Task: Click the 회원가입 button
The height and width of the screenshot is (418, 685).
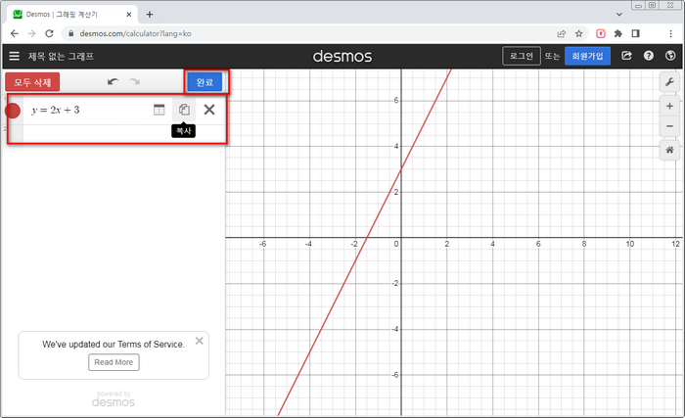Action: (587, 56)
